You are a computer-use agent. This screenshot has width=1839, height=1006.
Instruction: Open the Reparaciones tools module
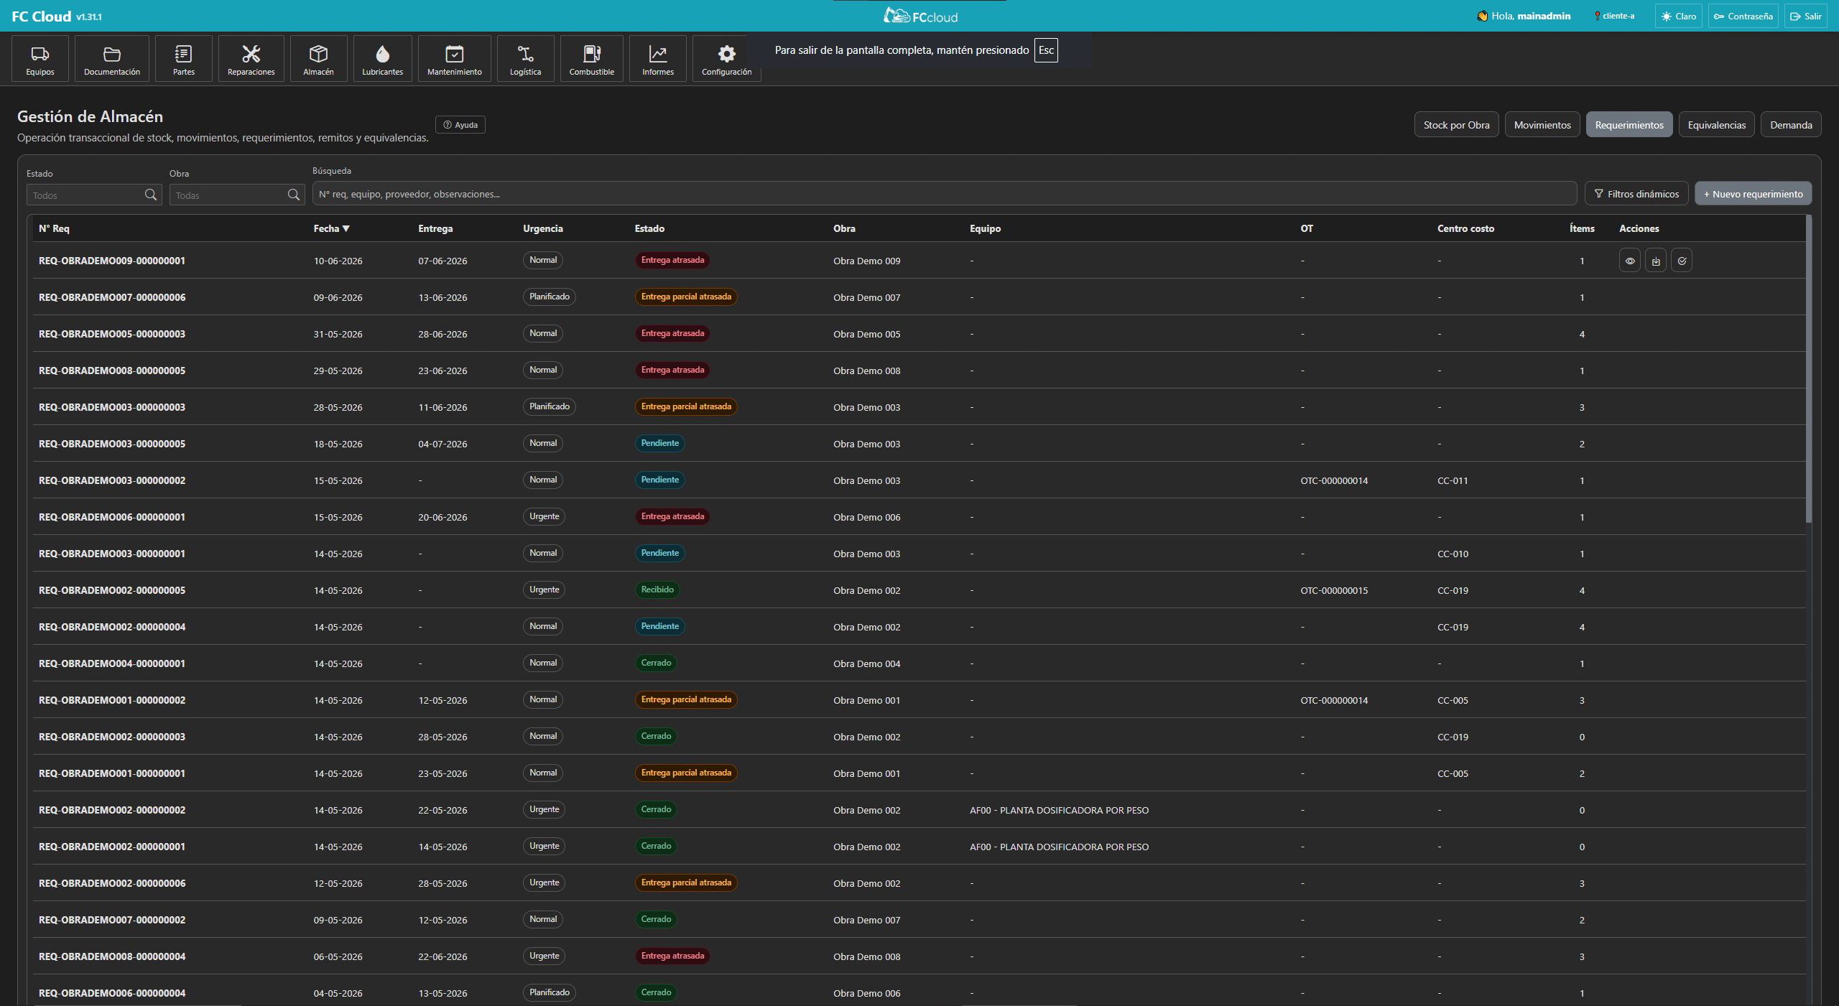(251, 58)
